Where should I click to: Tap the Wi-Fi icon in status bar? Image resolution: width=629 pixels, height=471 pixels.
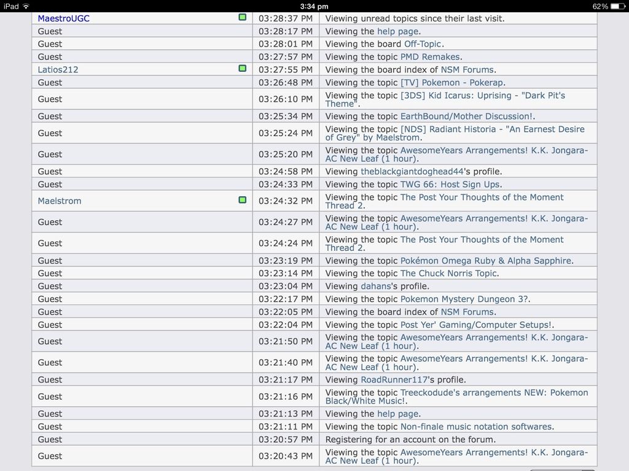(x=26, y=6)
